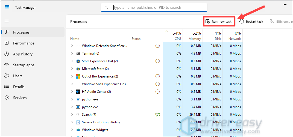The image size is (293, 137).
Task: Click the Startup apps gauge icon
Action: click(x=7, y=65)
